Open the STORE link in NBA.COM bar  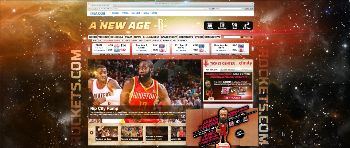coord(155,13)
